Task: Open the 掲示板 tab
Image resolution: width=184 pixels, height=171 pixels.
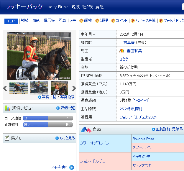Action: coord(49,21)
